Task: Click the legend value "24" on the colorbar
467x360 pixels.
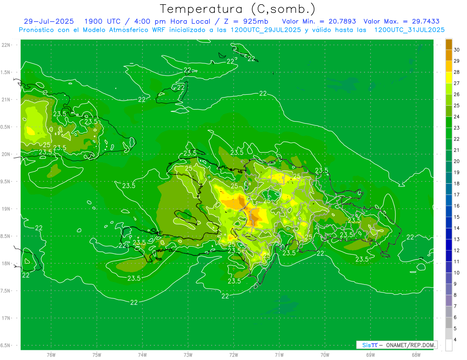Action: pyautogui.click(x=457, y=117)
